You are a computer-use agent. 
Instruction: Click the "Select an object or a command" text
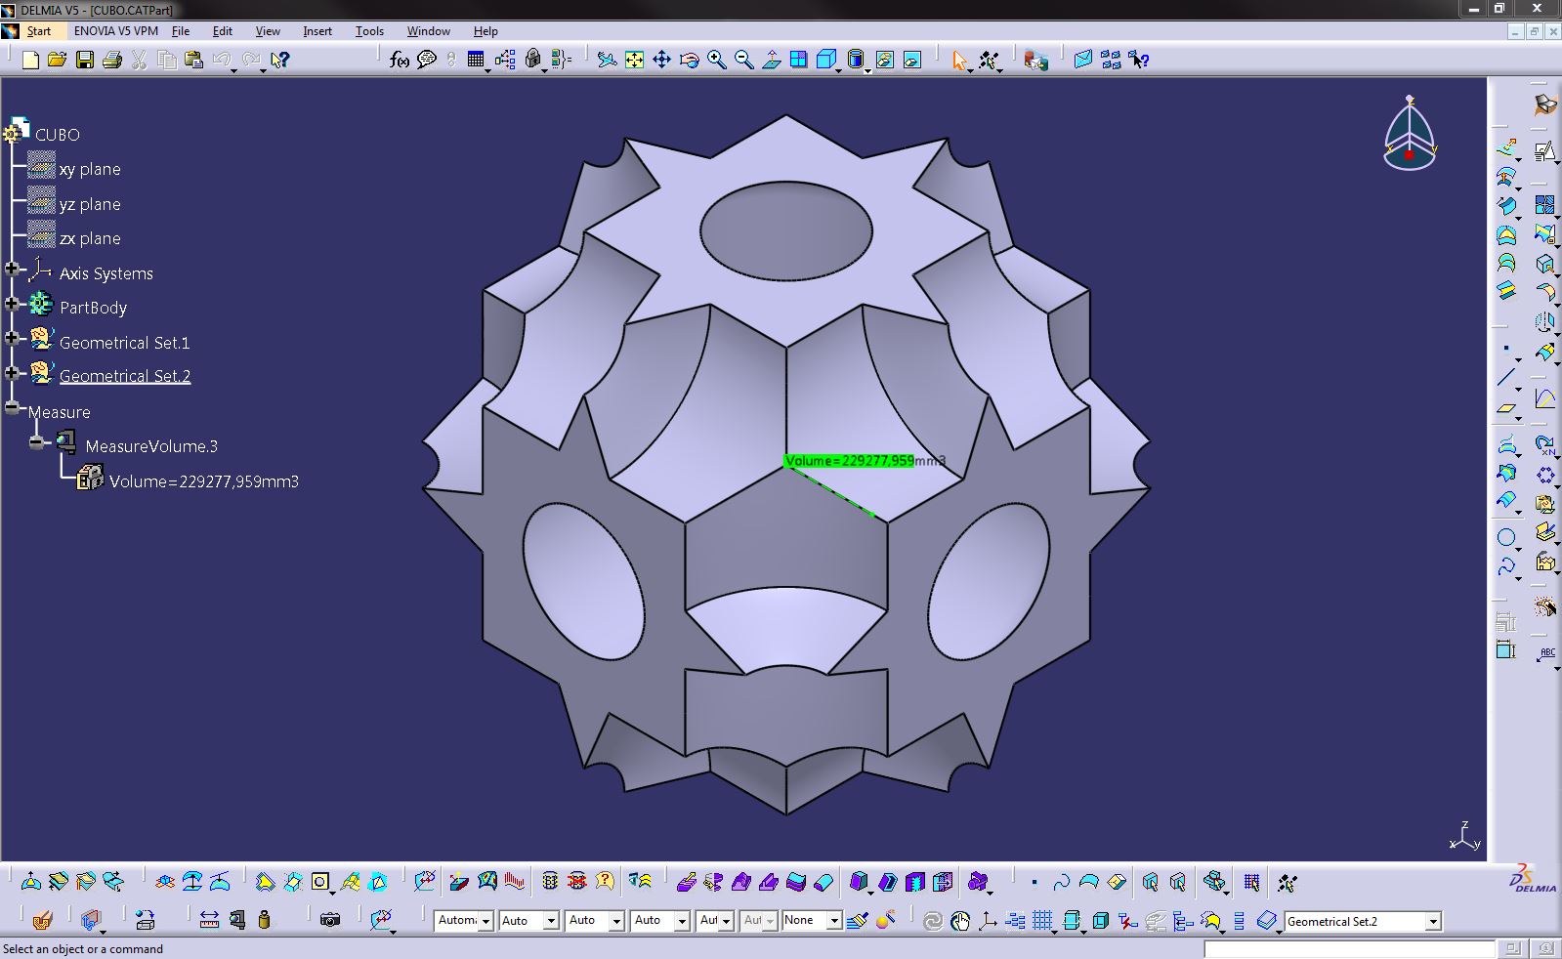click(83, 949)
